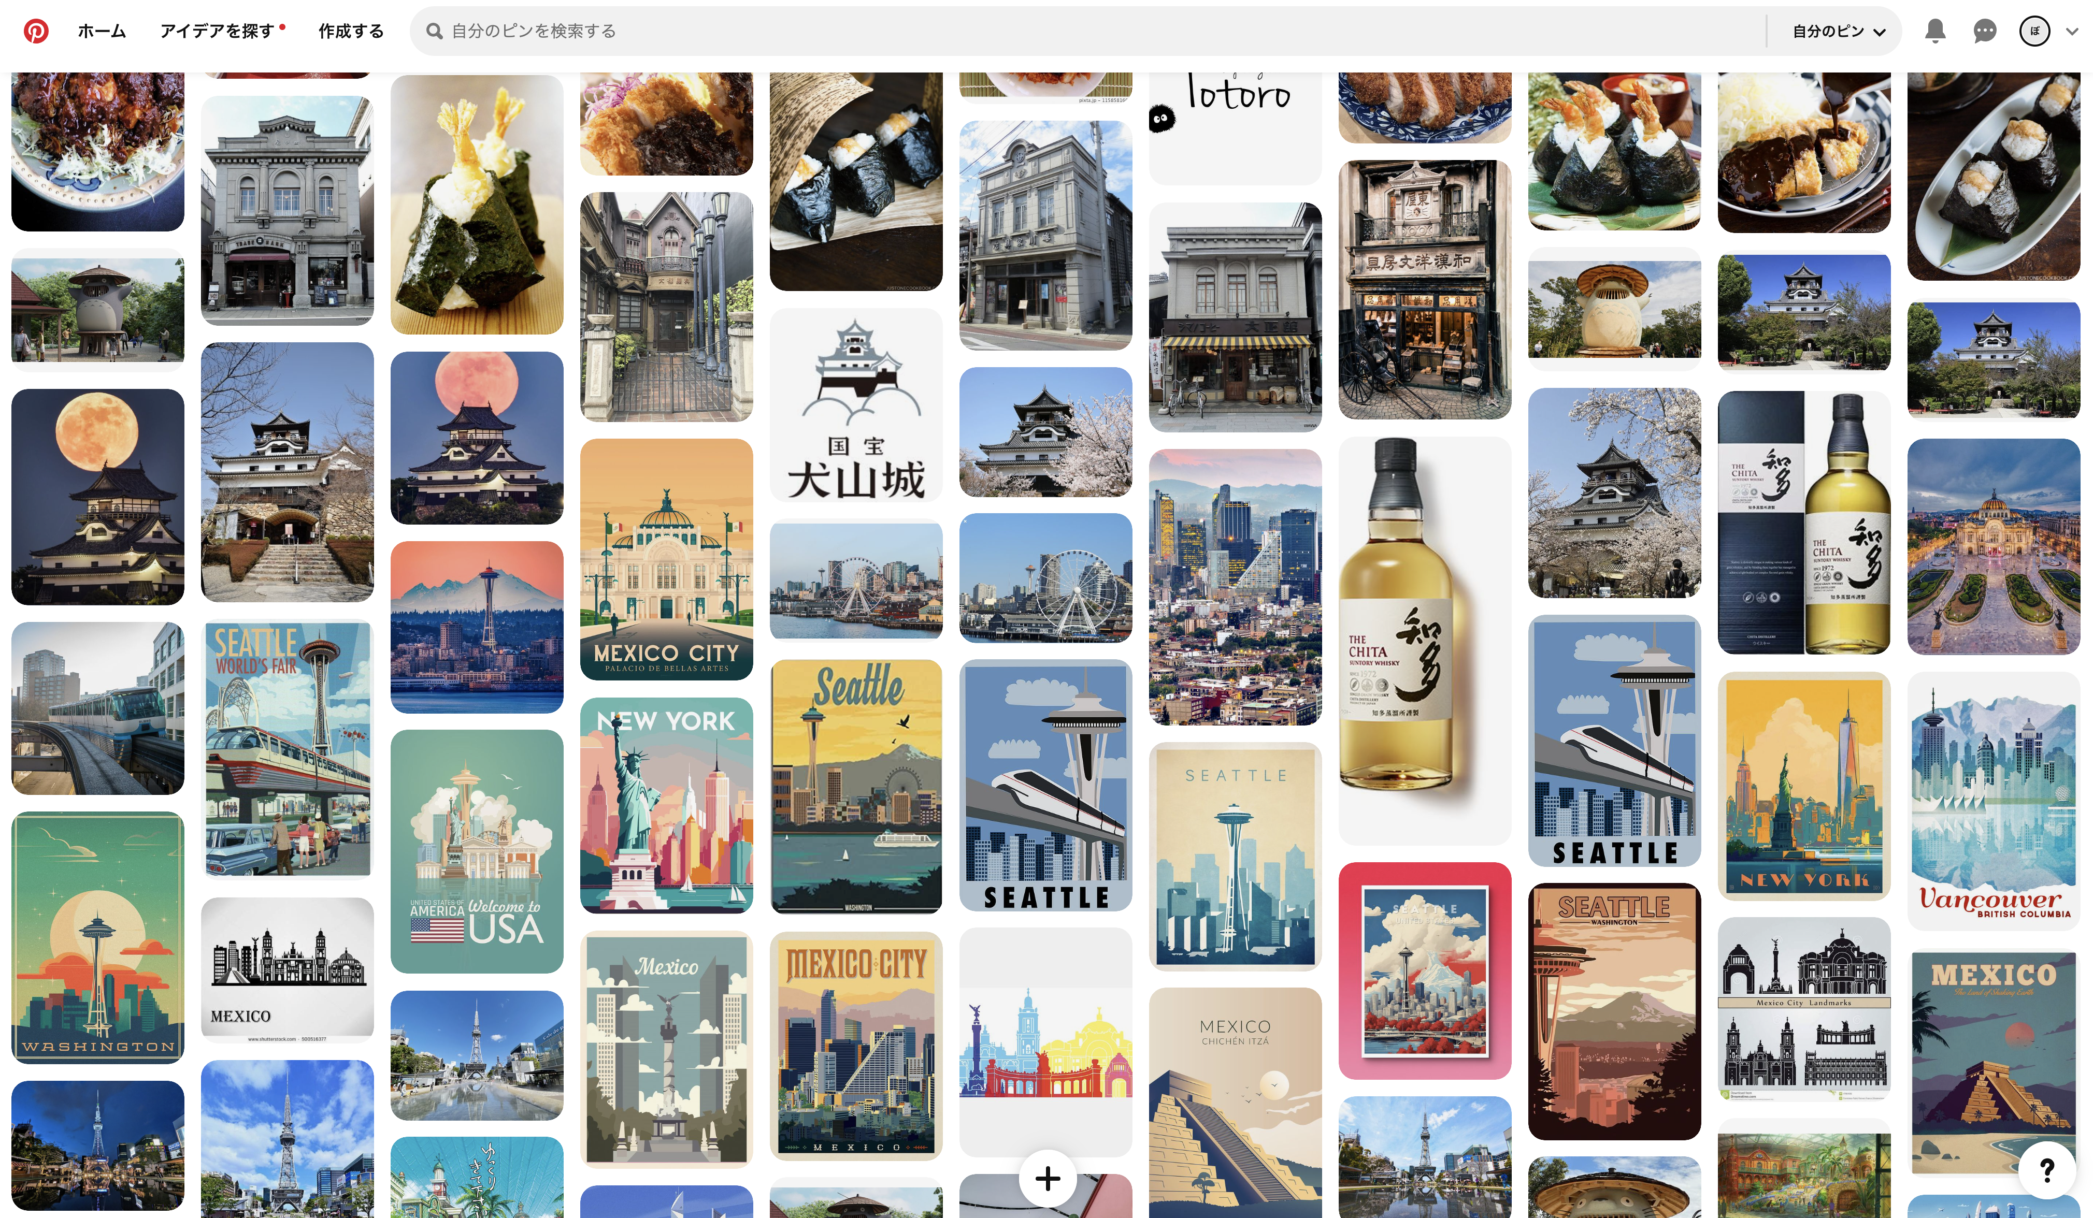
Task: Go to ホーム tab
Action: [x=102, y=31]
